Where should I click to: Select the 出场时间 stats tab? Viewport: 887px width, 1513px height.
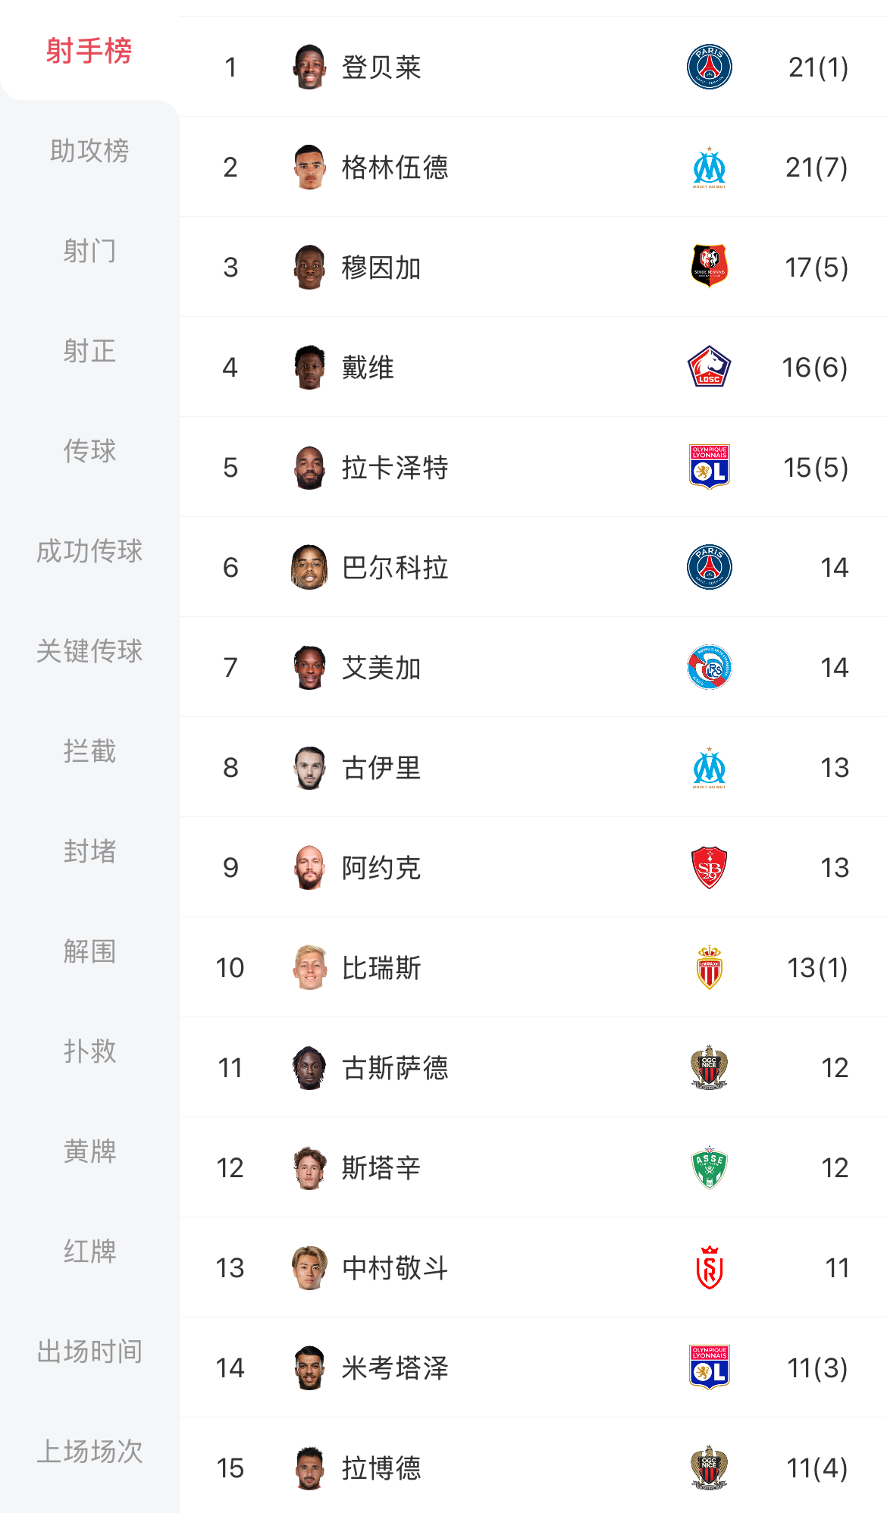point(89,1352)
